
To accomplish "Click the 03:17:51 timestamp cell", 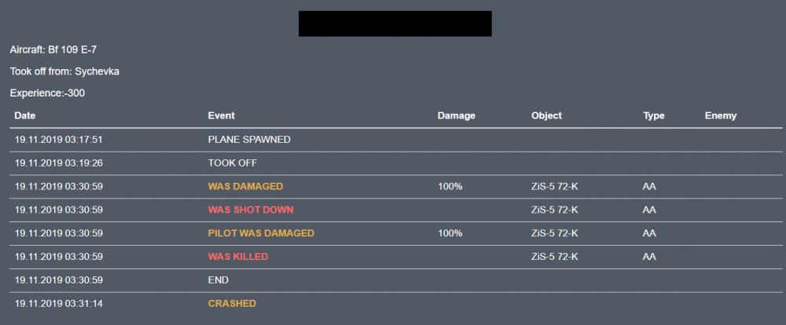I will pos(59,140).
